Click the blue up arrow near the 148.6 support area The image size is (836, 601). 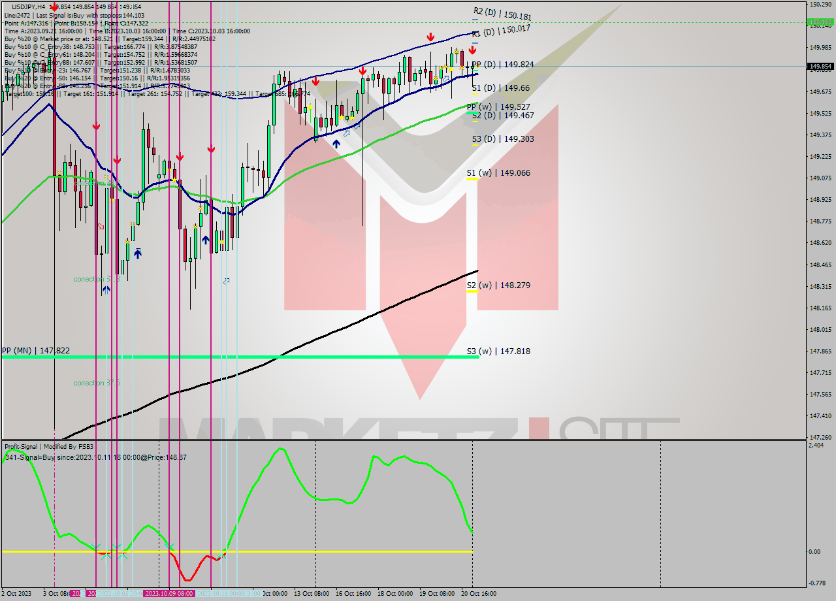[138, 253]
